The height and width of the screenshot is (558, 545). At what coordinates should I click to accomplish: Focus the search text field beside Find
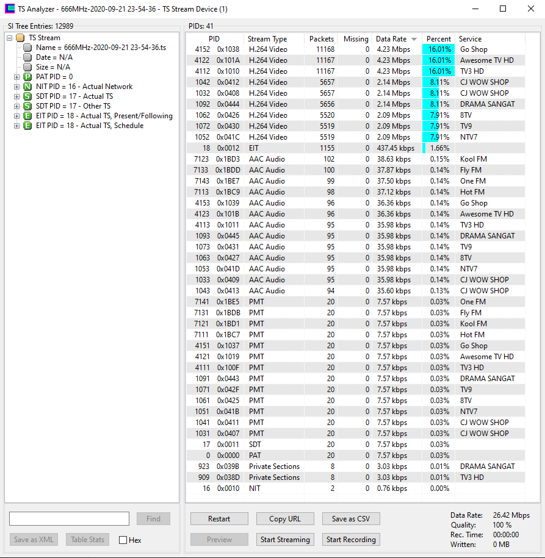[x=69, y=519]
